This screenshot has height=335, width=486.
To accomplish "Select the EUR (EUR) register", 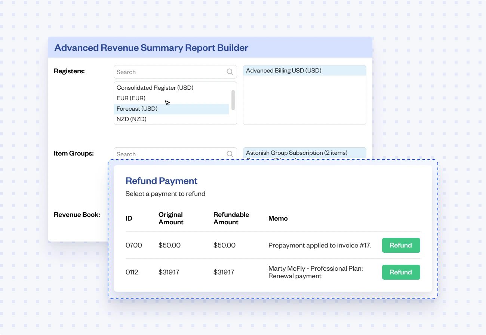I will tap(131, 98).
